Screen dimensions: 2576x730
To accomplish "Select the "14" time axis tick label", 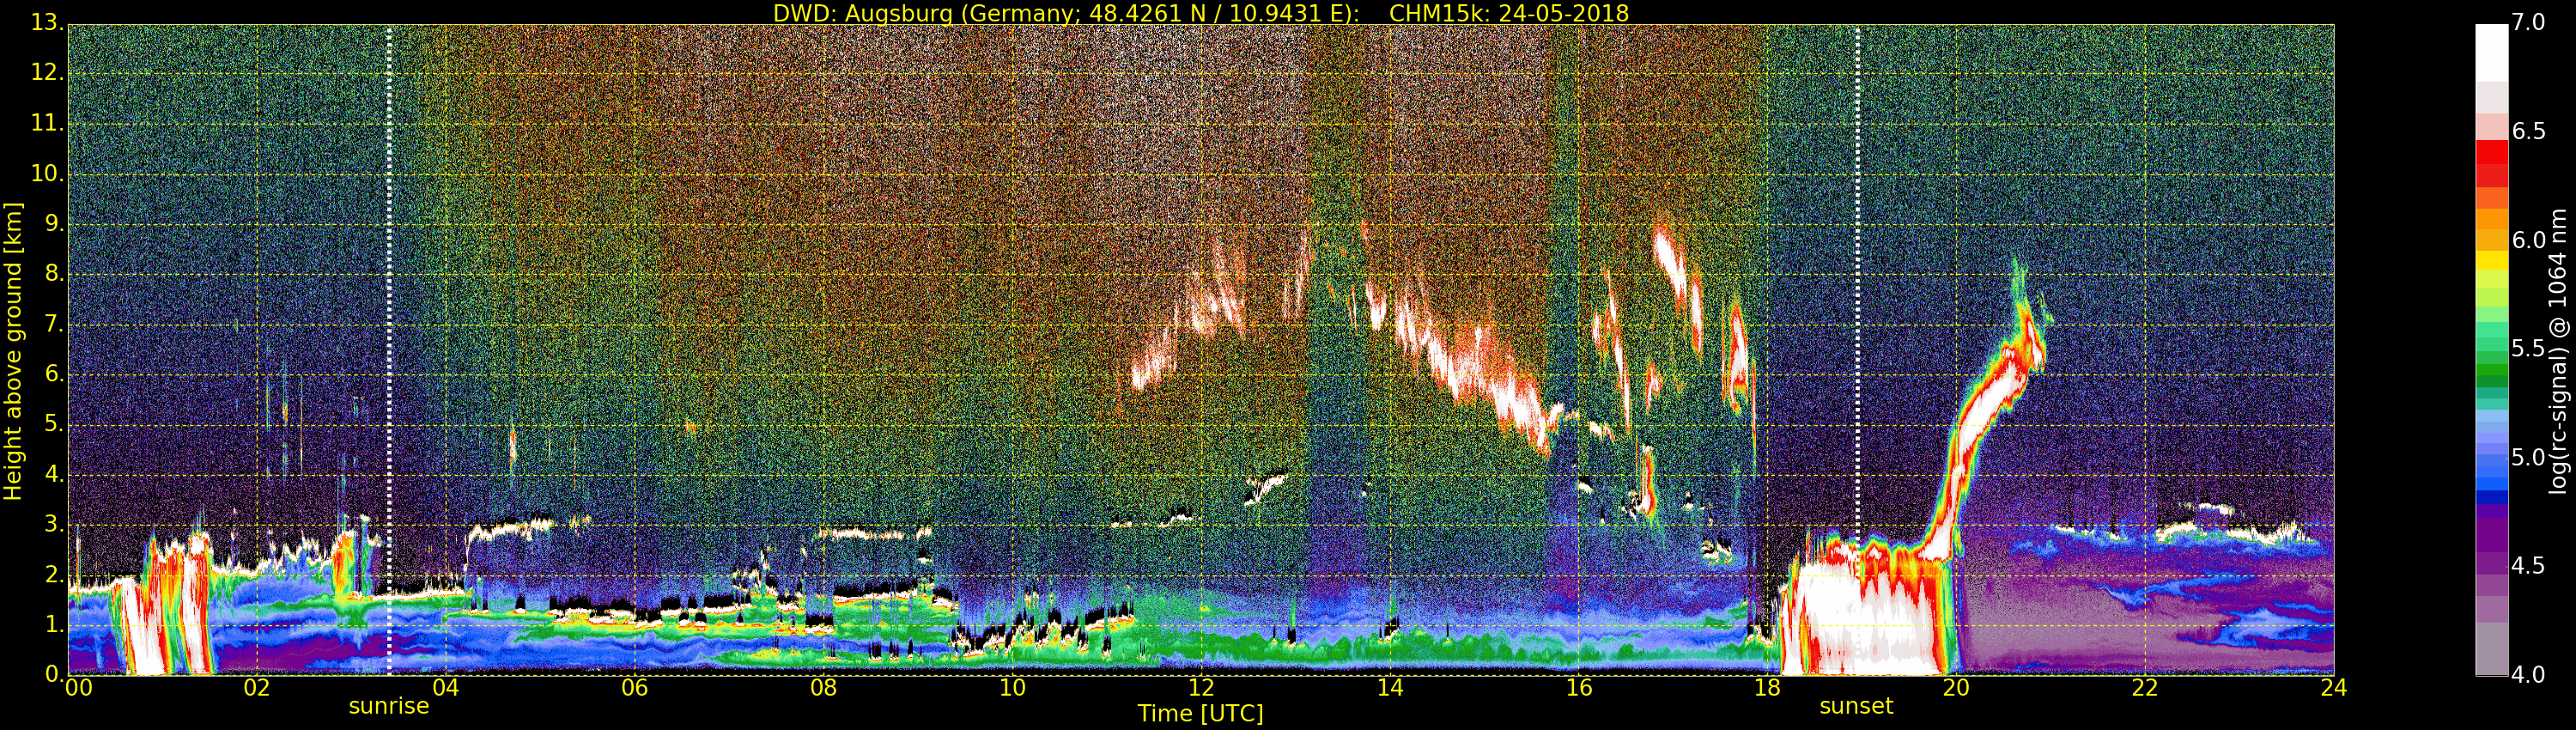I will pyautogui.click(x=1390, y=688).
